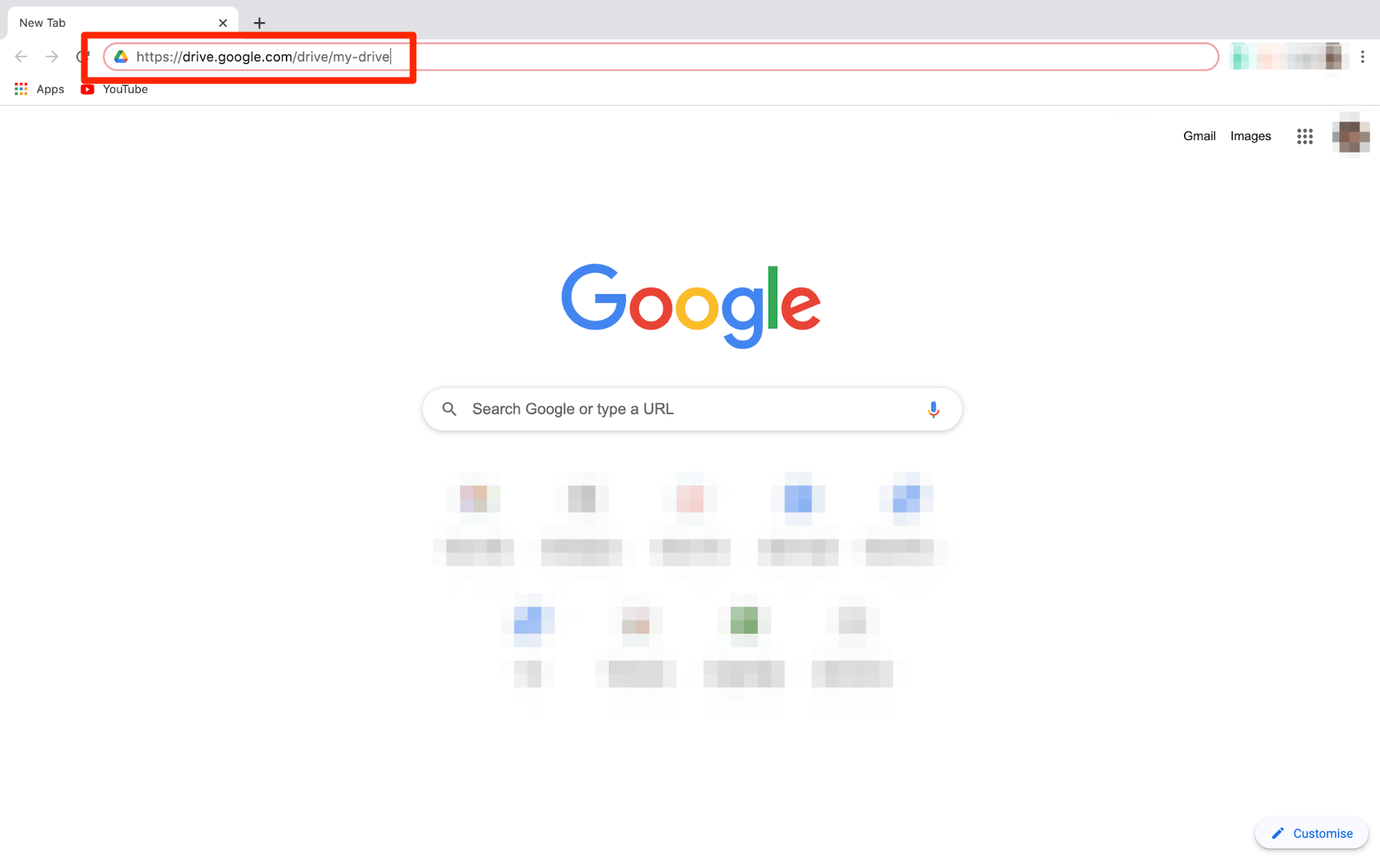1380x863 pixels.
Task: Click the third shortcut thumbnail in top row
Action: 690,498
